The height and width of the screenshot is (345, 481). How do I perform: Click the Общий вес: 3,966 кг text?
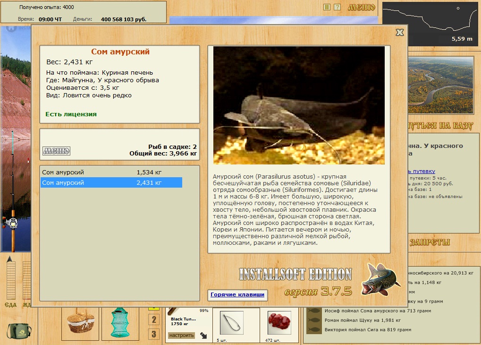pos(163,153)
